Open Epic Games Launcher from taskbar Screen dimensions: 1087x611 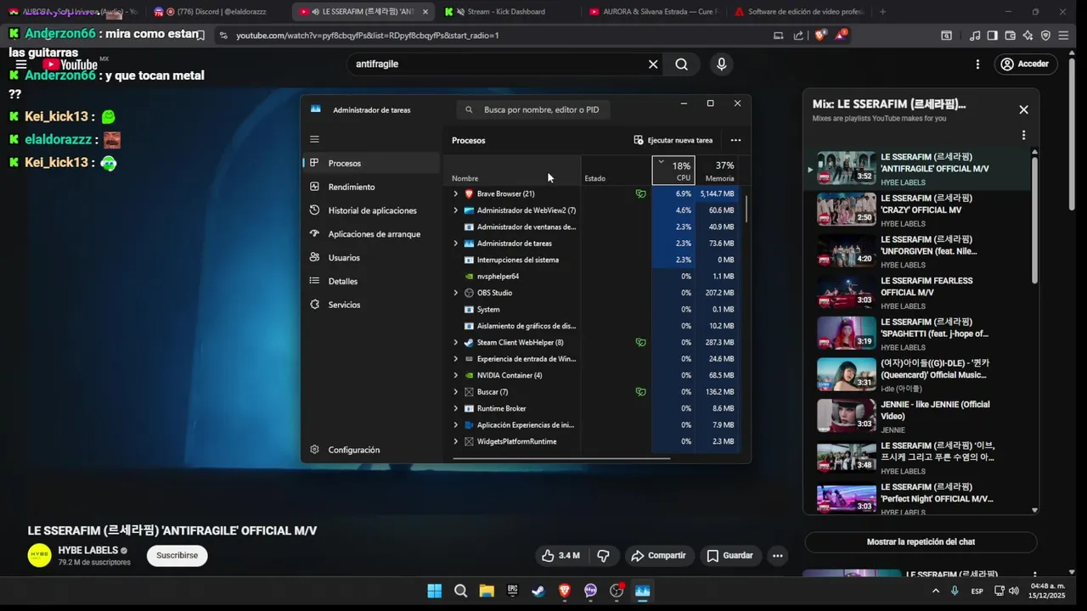(512, 591)
